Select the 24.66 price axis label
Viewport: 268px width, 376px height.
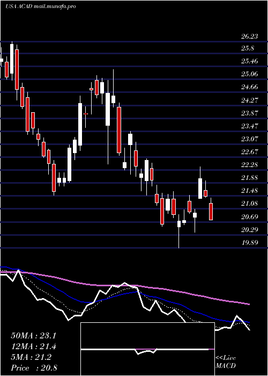click(x=249, y=87)
